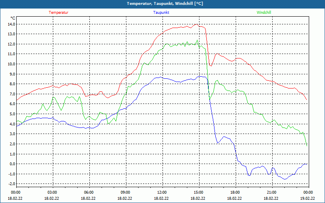Click the -1,0 y-axis label
This screenshot has height=203, width=325.
[x=12, y=174]
